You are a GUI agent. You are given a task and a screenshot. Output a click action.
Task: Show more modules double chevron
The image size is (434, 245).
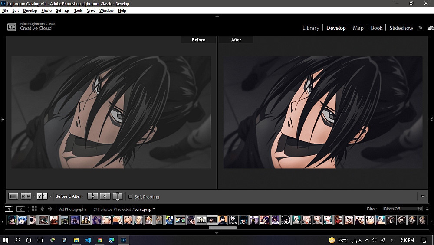(421, 28)
